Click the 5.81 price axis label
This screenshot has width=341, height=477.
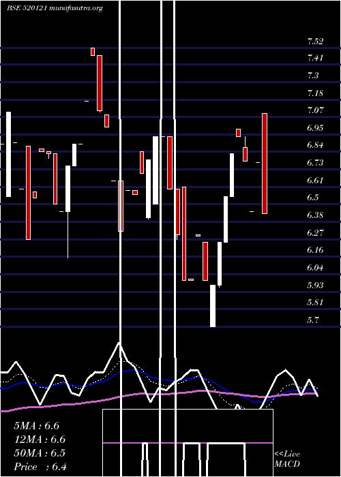pyautogui.click(x=315, y=303)
